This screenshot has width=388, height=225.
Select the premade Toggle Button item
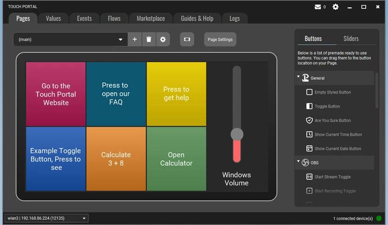pos(327,106)
